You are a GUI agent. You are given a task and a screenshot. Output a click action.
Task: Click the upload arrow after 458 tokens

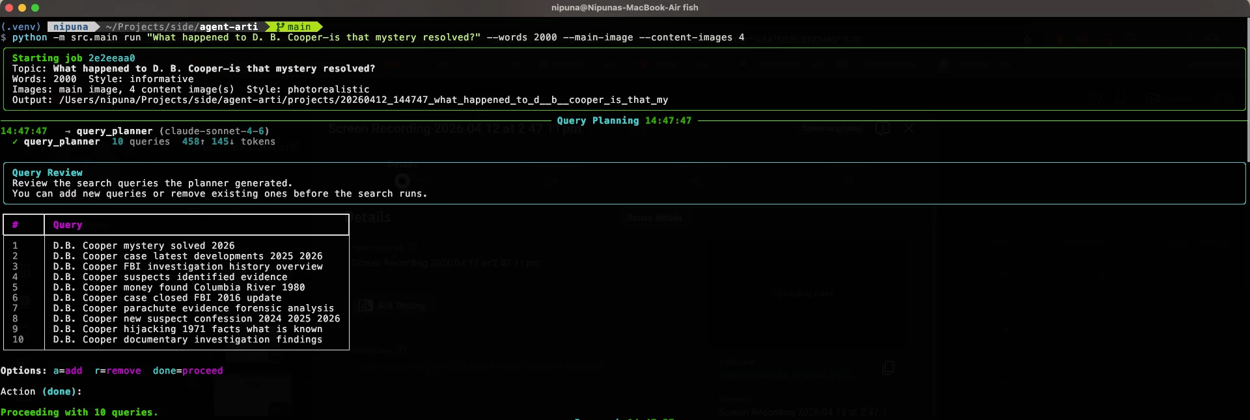coord(202,141)
